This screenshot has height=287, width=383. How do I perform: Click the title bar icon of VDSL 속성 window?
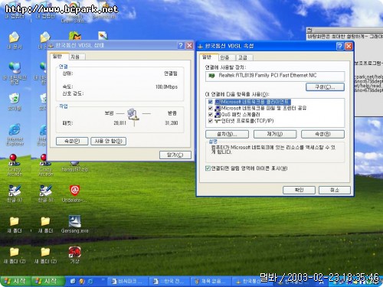(x=201, y=46)
